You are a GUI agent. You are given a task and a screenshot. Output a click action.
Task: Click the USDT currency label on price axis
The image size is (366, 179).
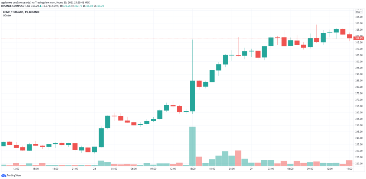click(x=358, y=12)
